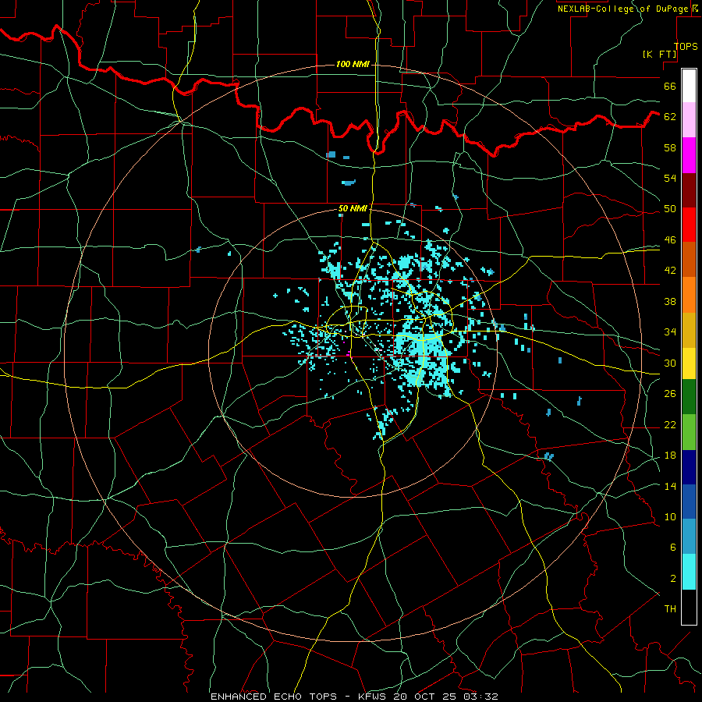Click the '42' legend value
This screenshot has height=702, width=702.
pyautogui.click(x=670, y=271)
